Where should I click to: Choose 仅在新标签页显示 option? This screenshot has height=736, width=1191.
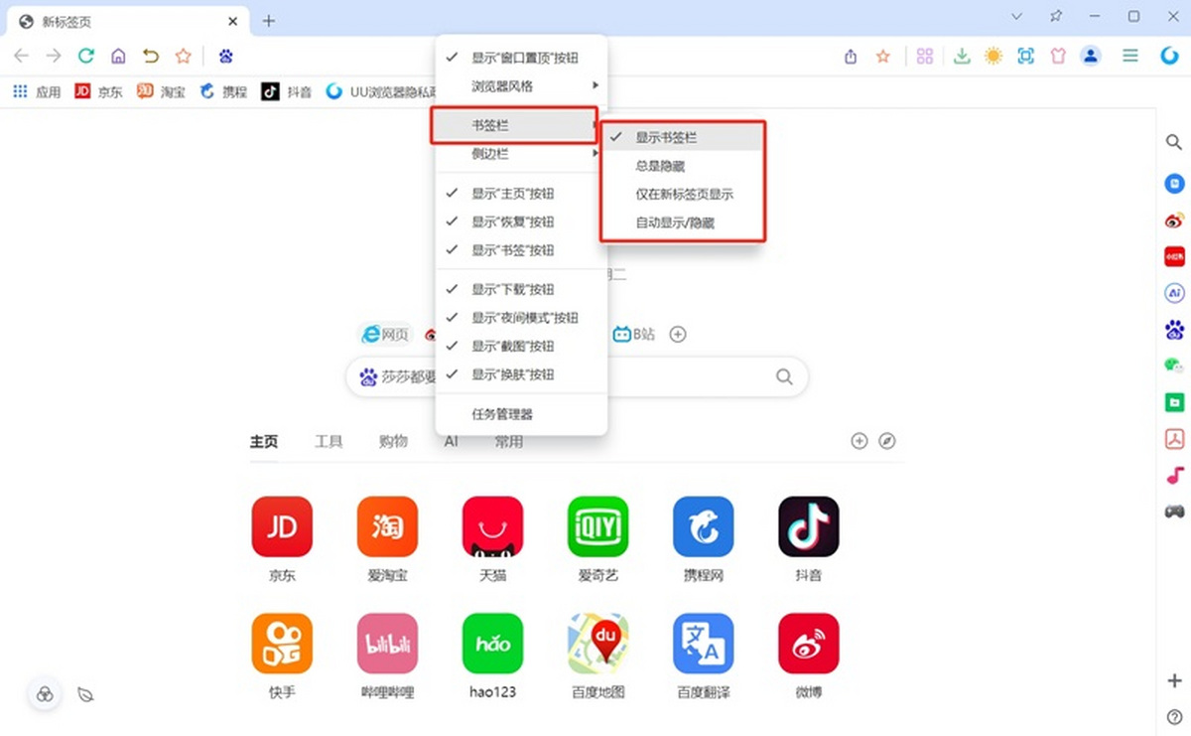[683, 195]
